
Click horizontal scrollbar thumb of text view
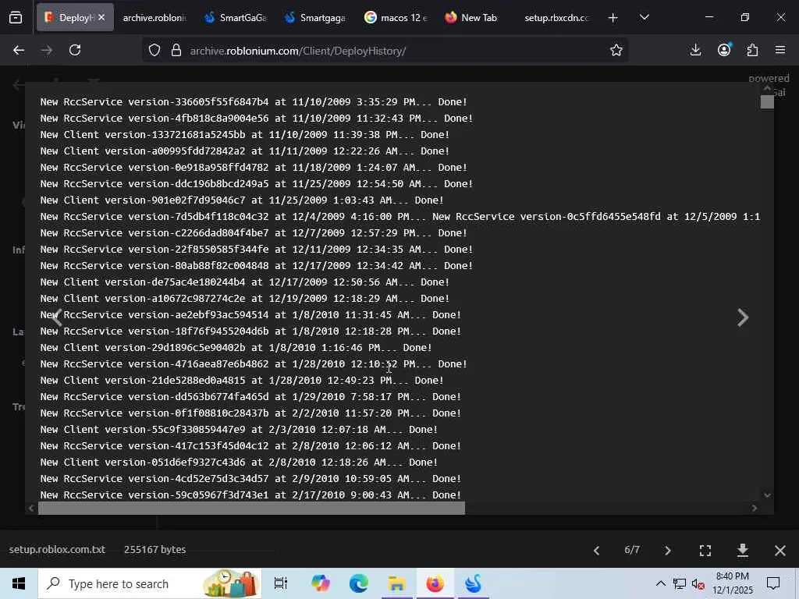251,508
